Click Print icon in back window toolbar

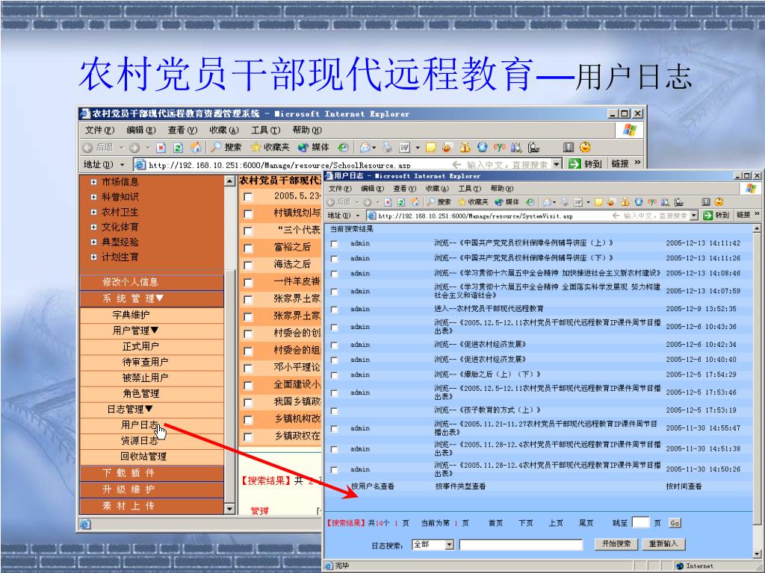(x=388, y=147)
